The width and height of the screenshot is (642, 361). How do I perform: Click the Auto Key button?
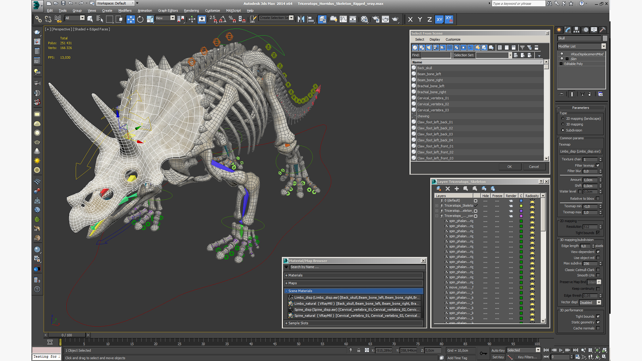click(x=498, y=350)
